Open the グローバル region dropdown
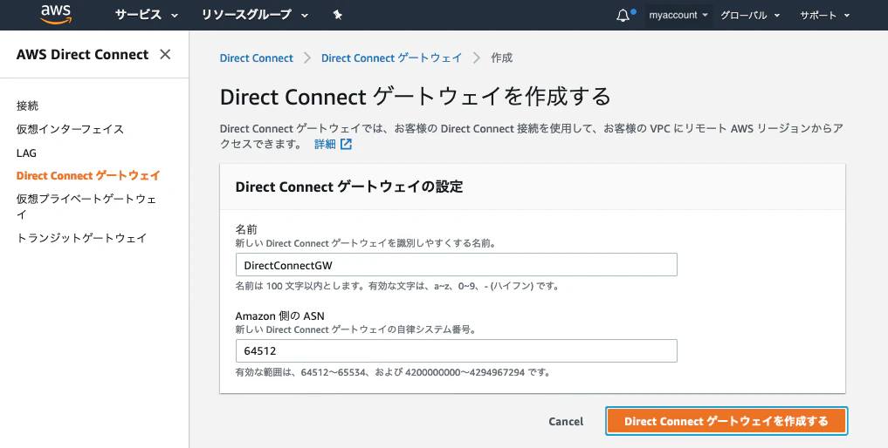 [x=750, y=16]
